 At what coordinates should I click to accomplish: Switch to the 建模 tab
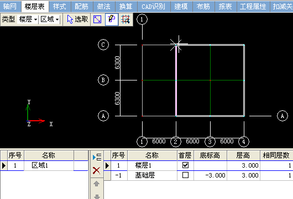(x=181, y=7)
